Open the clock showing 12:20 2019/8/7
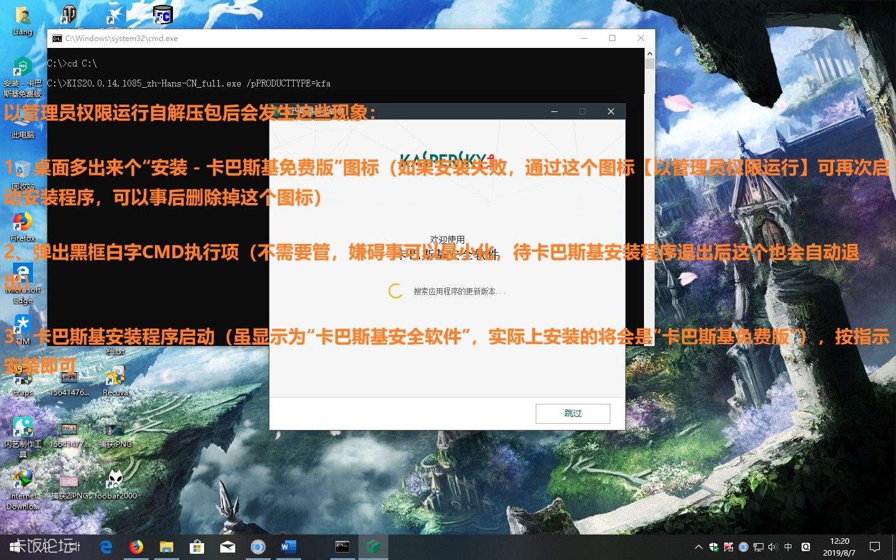896x560 pixels. [x=839, y=547]
